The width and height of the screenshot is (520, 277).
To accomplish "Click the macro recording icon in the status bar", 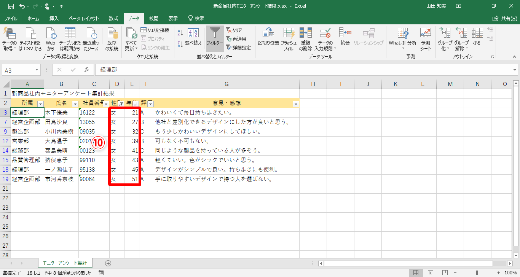I will click(101, 273).
